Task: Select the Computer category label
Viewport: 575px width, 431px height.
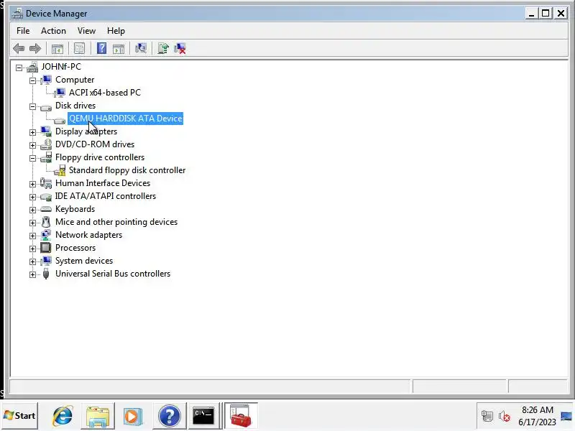Action: click(x=75, y=80)
